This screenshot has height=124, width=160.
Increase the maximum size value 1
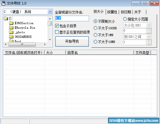click(149, 41)
